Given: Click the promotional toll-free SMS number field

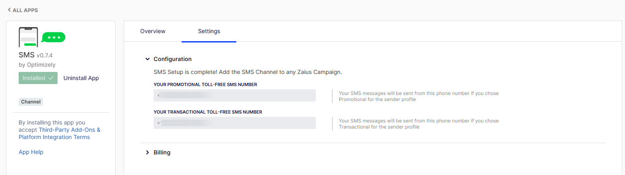Looking at the screenshot, I should coord(235,95).
